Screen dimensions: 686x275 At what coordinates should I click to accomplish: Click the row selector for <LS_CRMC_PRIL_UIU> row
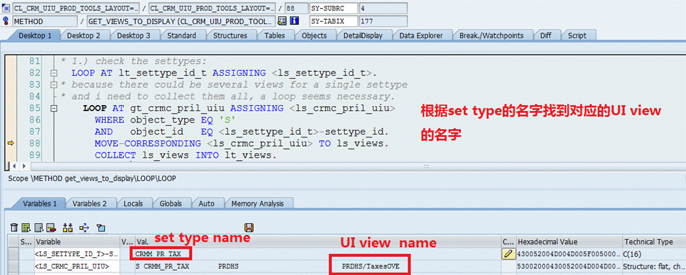(x=14, y=265)
